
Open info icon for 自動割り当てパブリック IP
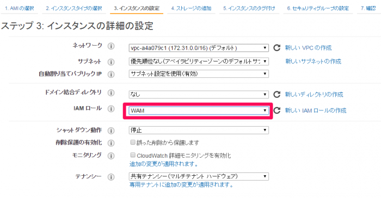[111, 75]
